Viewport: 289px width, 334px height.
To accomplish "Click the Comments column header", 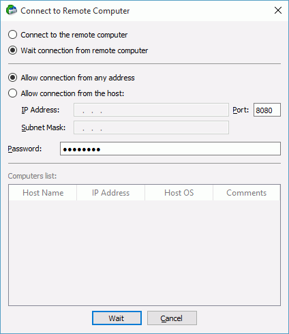I will click(247, 193).
